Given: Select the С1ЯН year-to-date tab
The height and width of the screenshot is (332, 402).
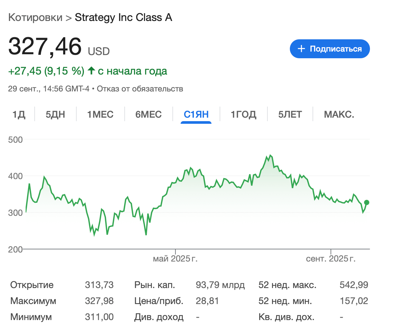Looking at the screenshot, I should point(196,114).
